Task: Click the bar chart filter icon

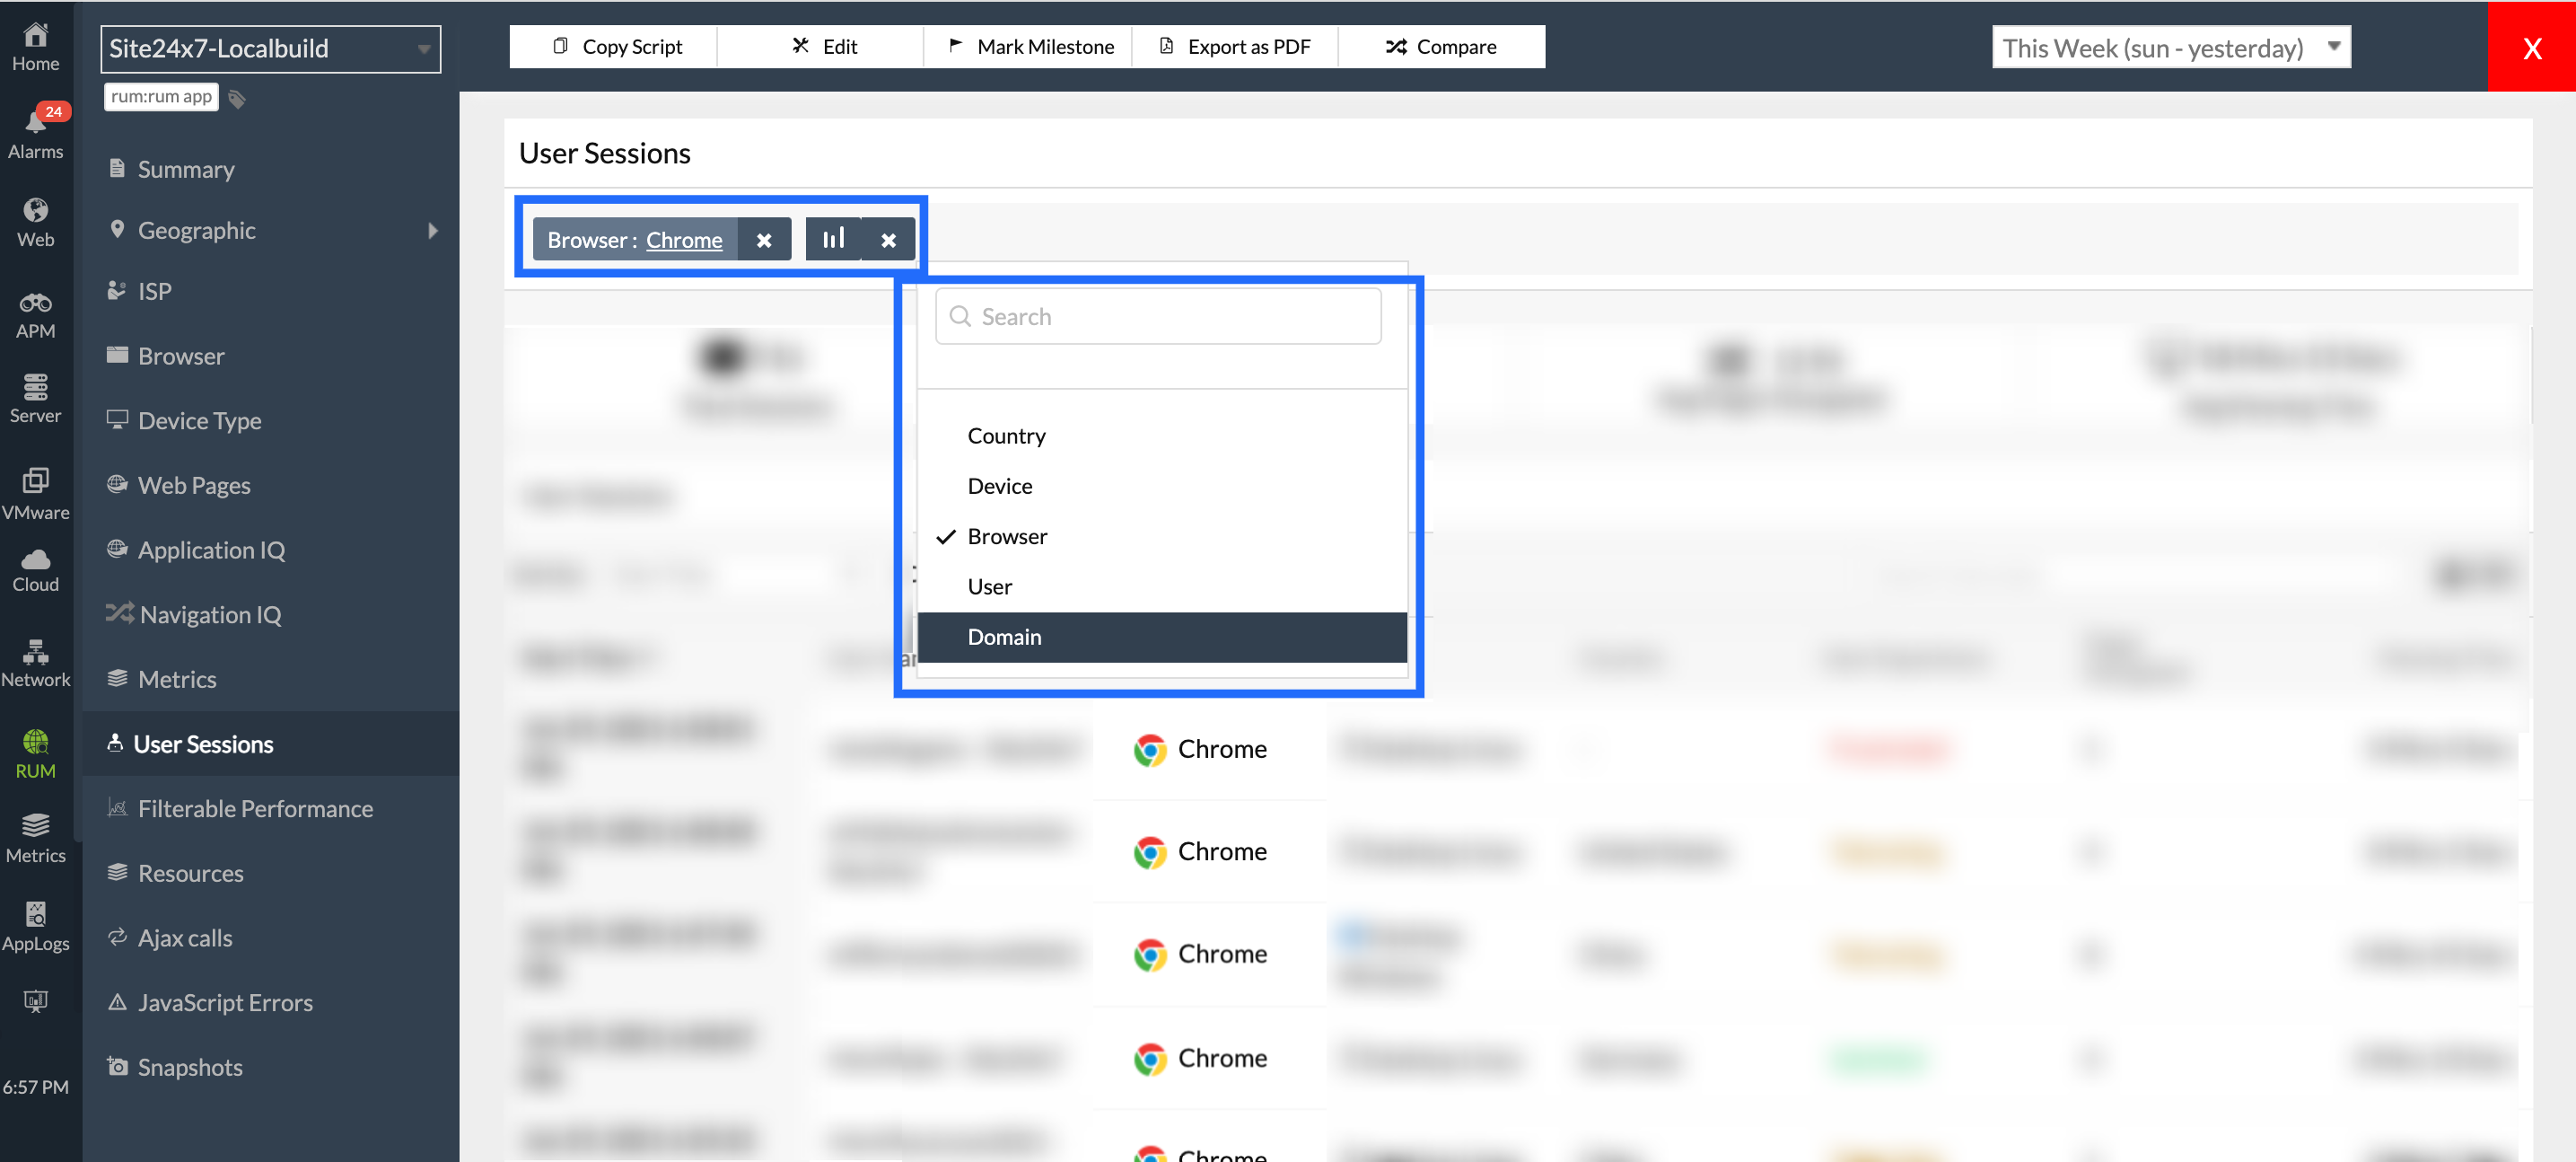Action: tap(833, 239)
